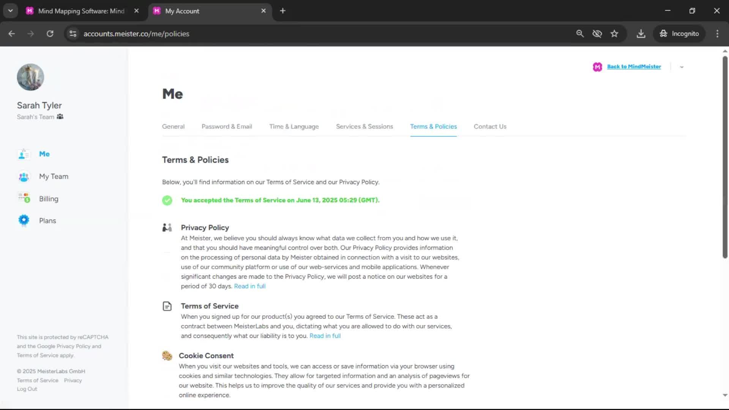The image size is (729, 410).
Task: Click the browser forward arrow
Action: coord(30,33)
